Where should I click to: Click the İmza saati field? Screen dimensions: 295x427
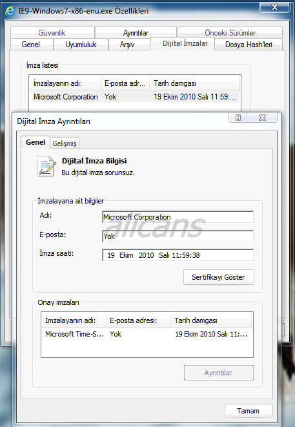pyautogui.click(x=178, y=255)
